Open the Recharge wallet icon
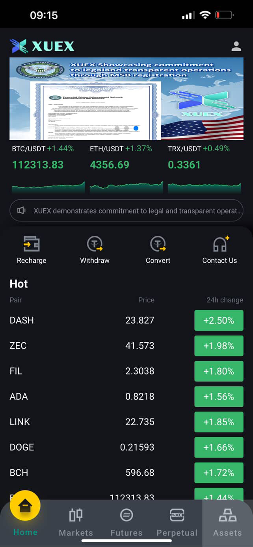Viewport: 253px width, 547px height. pos(32,245)
